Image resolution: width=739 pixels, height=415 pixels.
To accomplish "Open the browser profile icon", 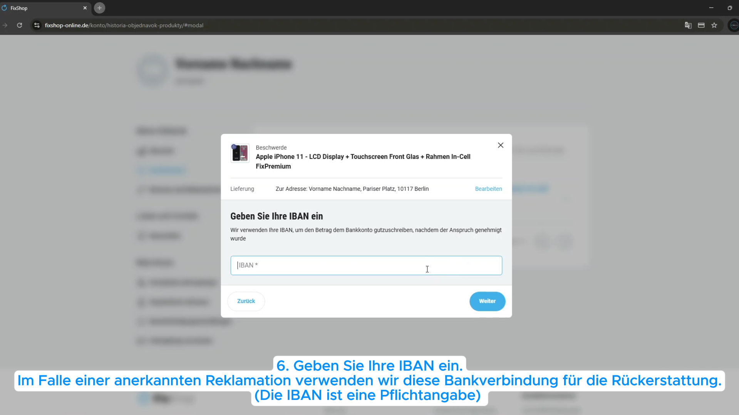I will click(x=734, y=25).
